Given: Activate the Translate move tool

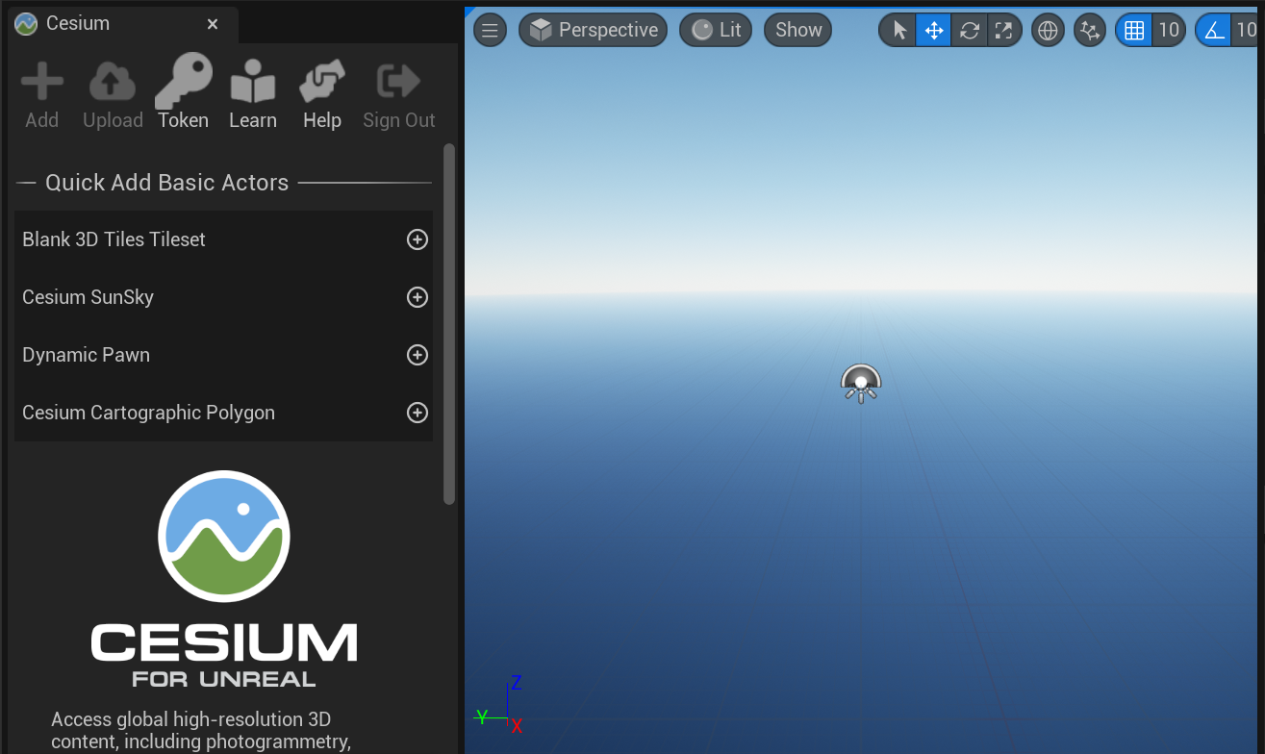Looking at the screenshot, I should 933,30.
